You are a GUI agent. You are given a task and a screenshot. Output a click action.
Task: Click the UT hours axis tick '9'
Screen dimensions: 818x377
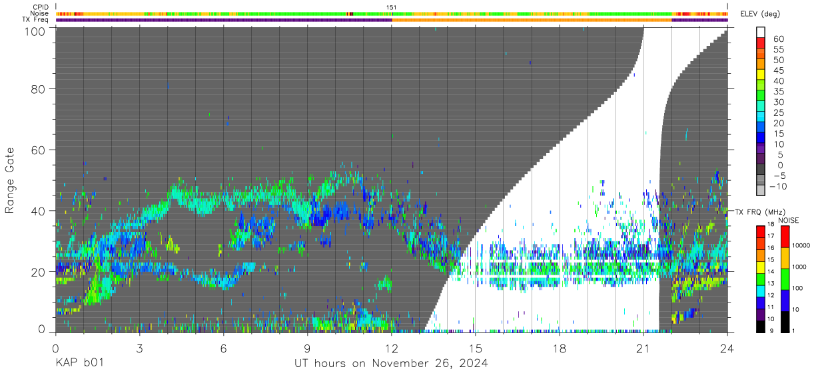coord(308,348)
